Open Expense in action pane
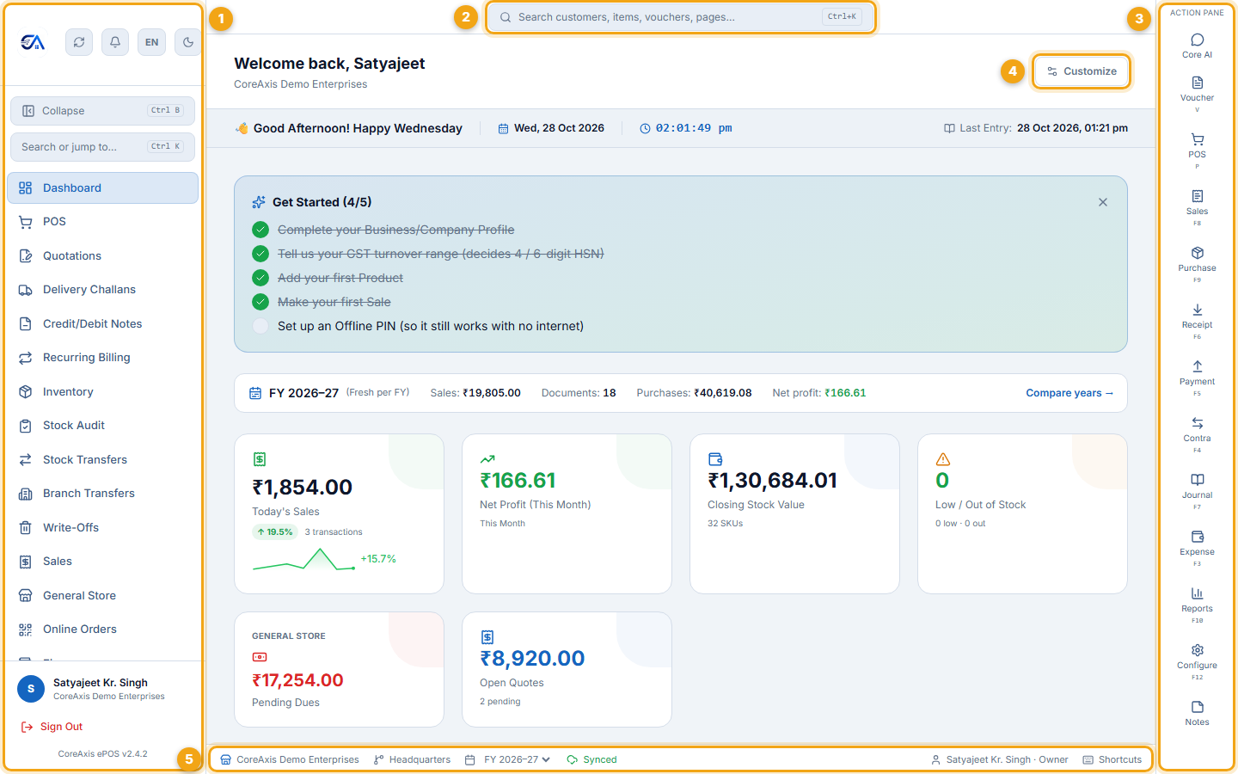 pos(1197,548)
